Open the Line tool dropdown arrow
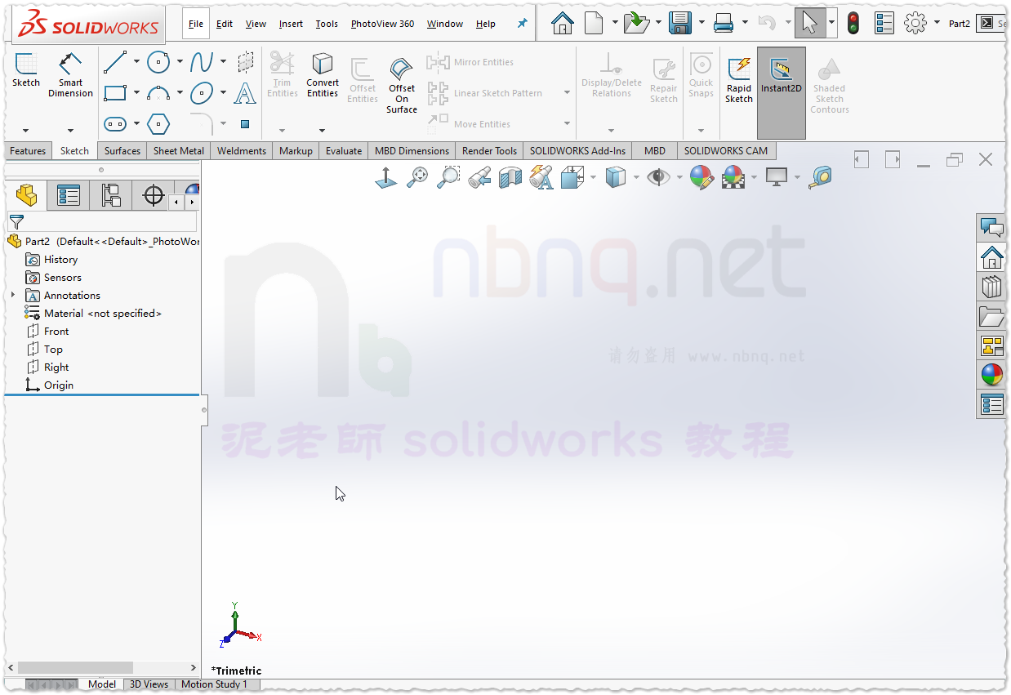Screen dimensions: 1011x695 [136, 62]
